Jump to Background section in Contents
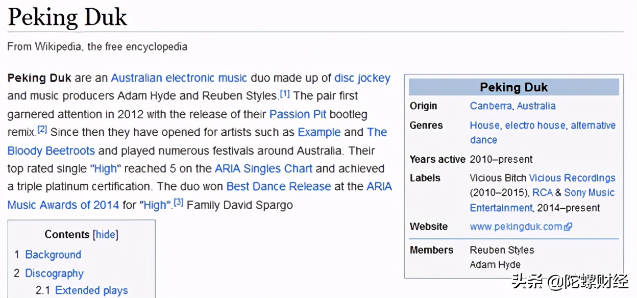This screenshot has width=637, height=298. pos(53,255)
